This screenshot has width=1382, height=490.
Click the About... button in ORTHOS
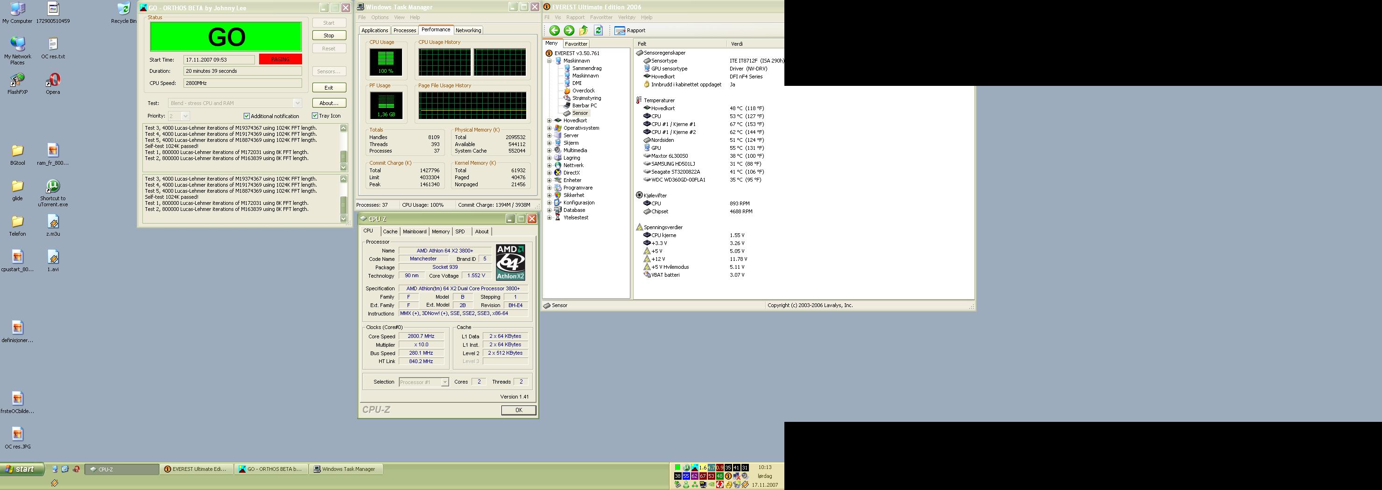[329, 103]
